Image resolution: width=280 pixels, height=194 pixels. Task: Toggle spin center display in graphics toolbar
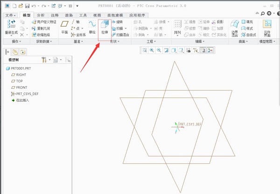coord(210,50)
